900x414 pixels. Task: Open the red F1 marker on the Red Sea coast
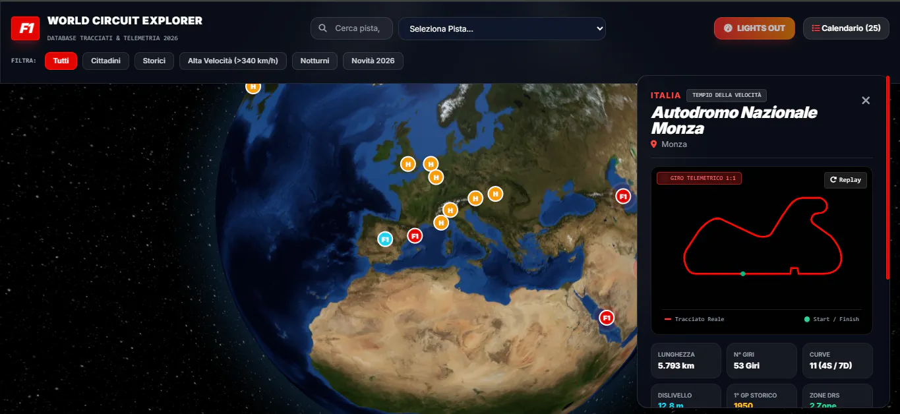pyautogui.click(x=607, y=318)
